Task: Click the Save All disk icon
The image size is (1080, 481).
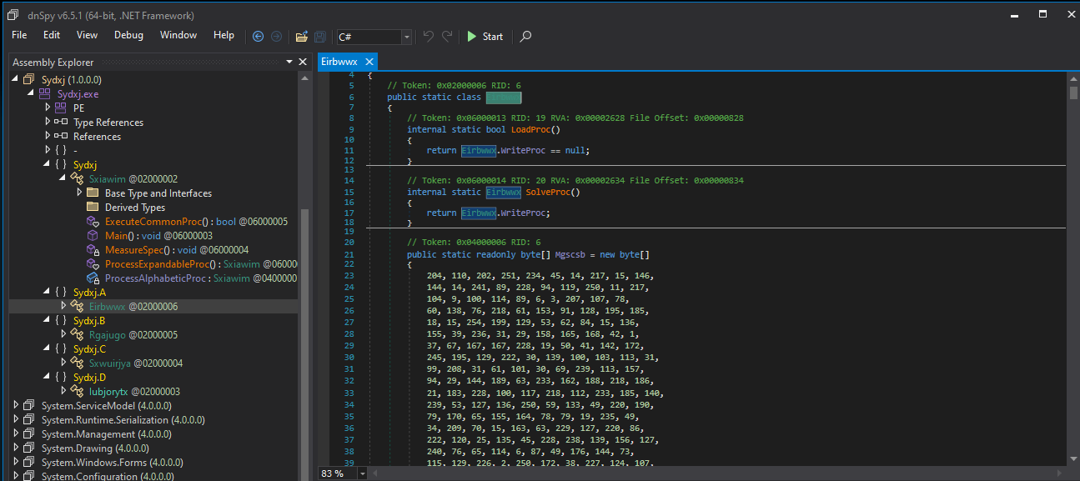Action: click(x=320, y=36)
